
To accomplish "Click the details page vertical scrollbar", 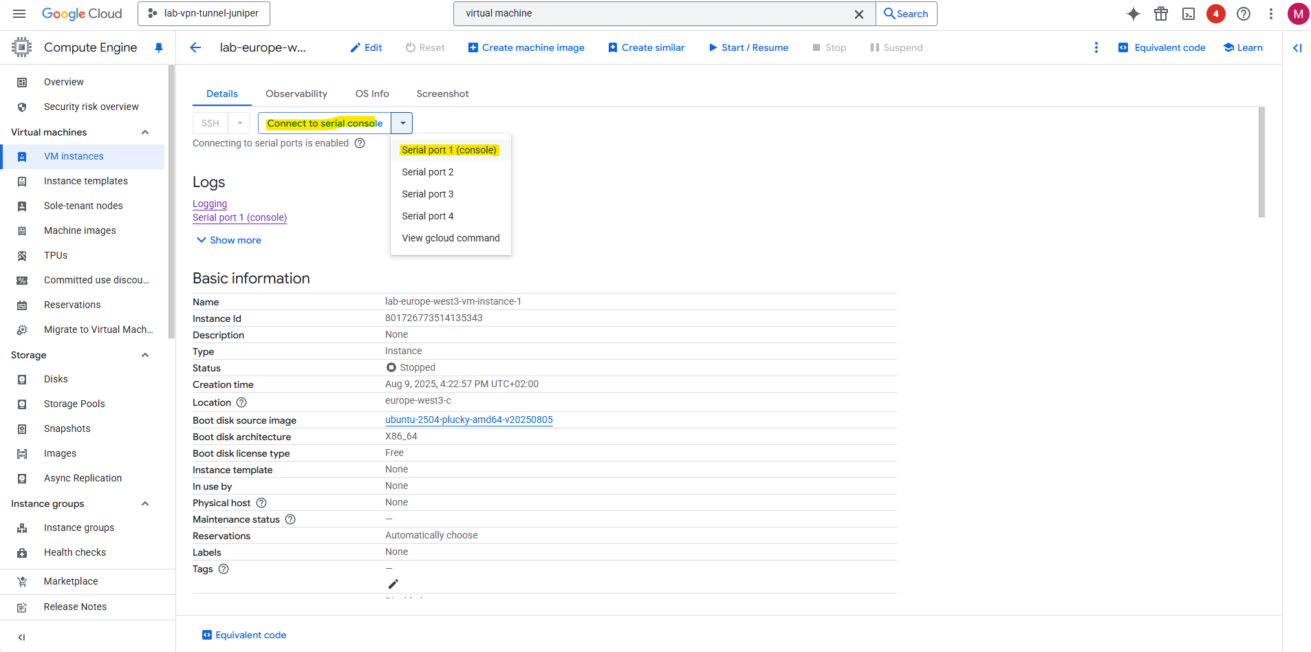I will coord(1261,162).
